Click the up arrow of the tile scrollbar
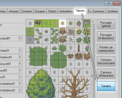 93,22
